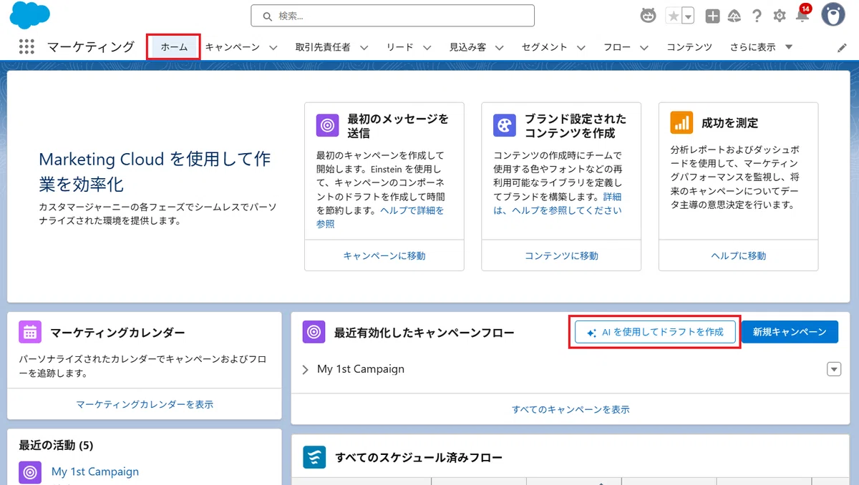Click the 最初のメッセージを送信 card title

coord(398,126)
